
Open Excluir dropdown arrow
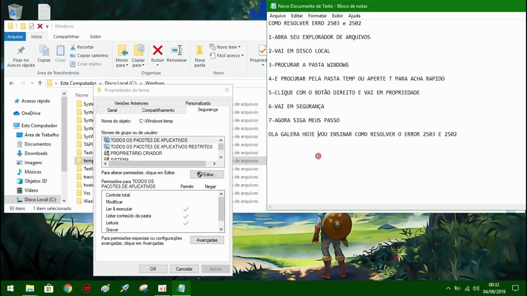157,65
